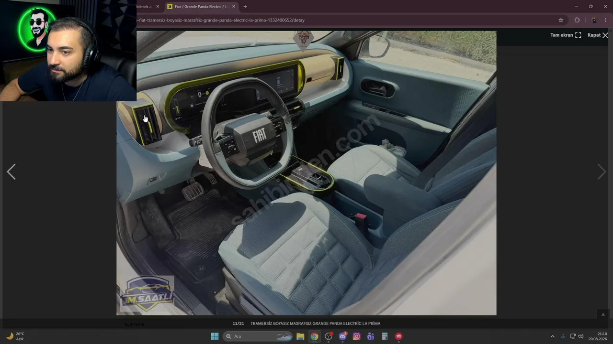Show hidden system tray icons
This screenshot has height=344, width=613.
point(552,336)
